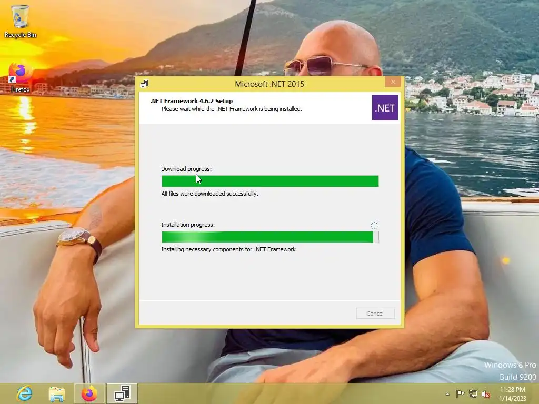The height and width of the screenshot is (404, 539).
Task: Open the Action Center flag icon
Action: pyautogui.click(x=460, y=393)
